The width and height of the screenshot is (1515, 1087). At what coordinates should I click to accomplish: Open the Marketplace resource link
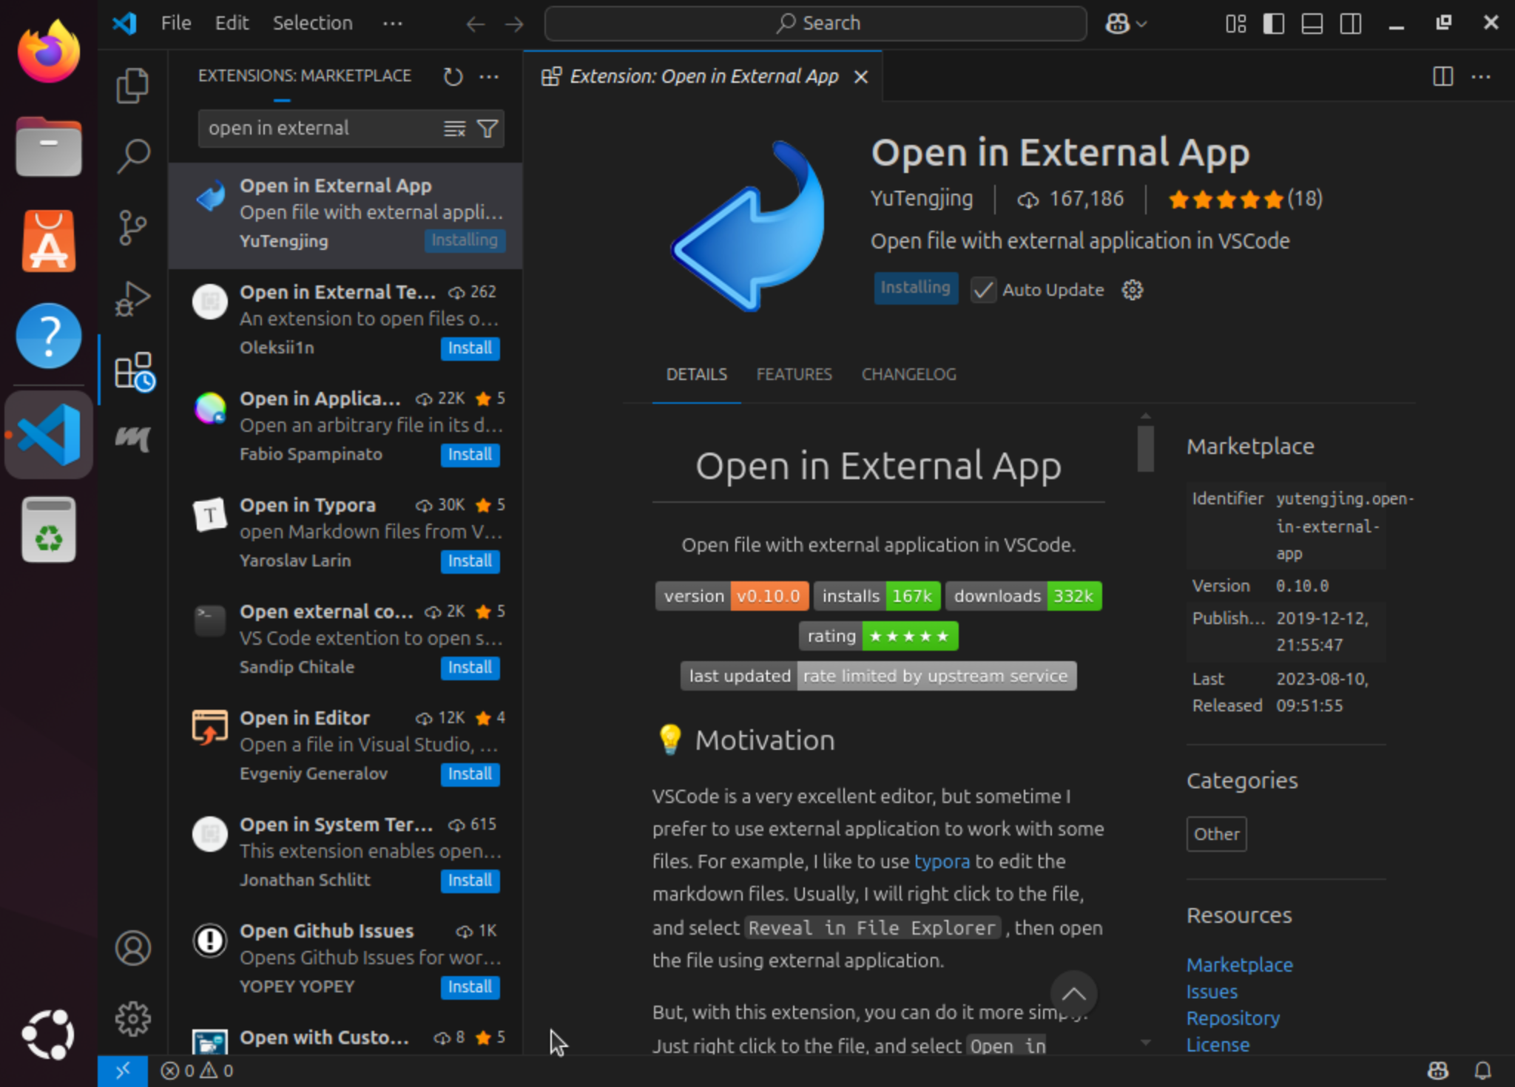click(1239, 965)
